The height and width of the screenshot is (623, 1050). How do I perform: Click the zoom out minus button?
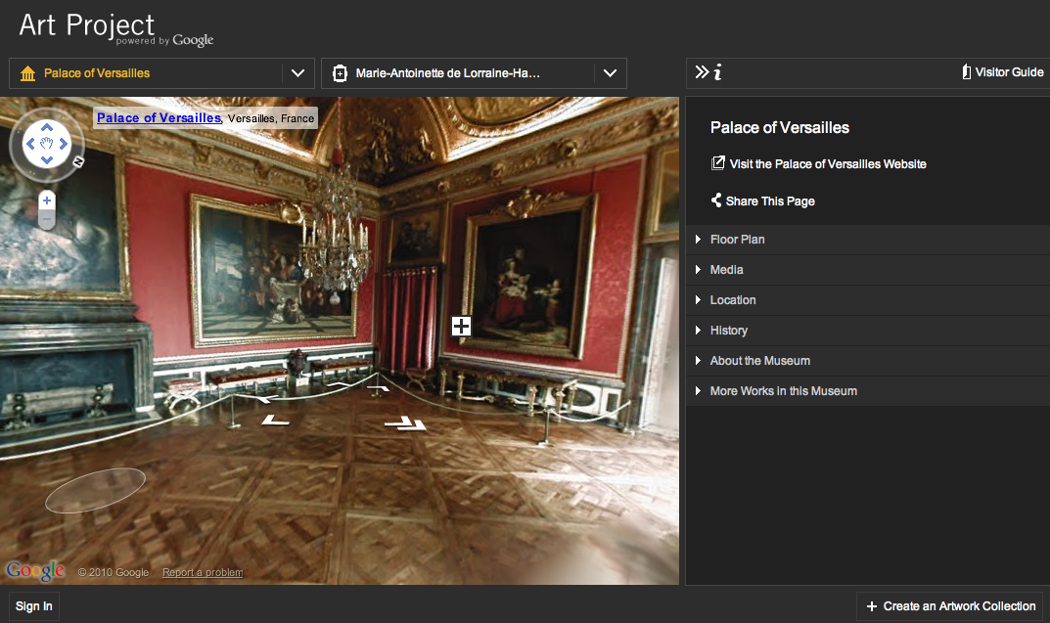[46, 221]
